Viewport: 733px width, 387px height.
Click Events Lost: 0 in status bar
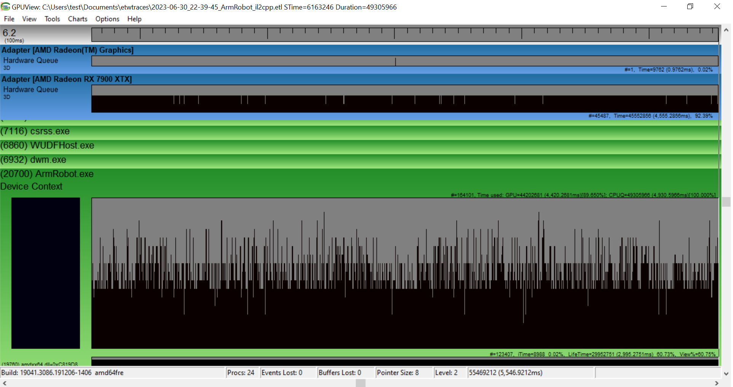pos(282,373)
